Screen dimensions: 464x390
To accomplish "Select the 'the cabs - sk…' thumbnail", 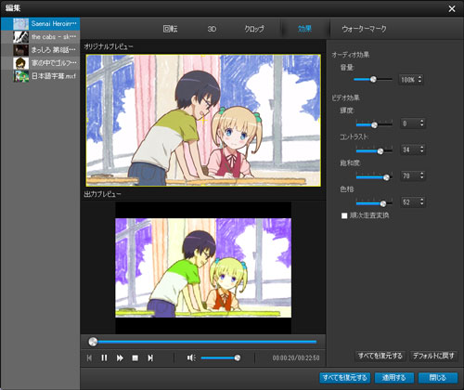I will click(21, 37).
